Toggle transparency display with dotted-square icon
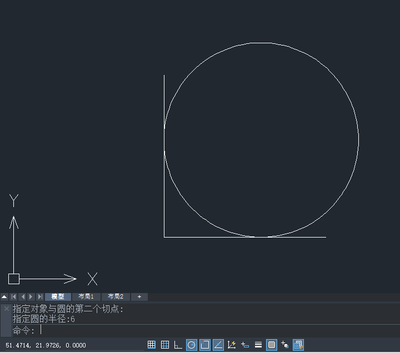 coord(272,345)
